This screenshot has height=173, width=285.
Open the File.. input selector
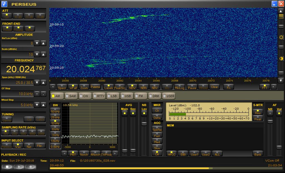click(40, 145)
